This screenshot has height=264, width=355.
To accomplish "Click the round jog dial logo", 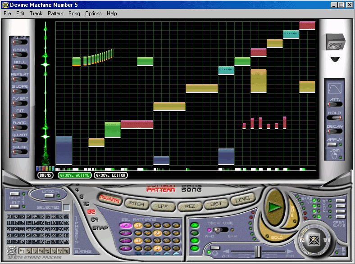I will pyautogui.click(x=314, y=240).
